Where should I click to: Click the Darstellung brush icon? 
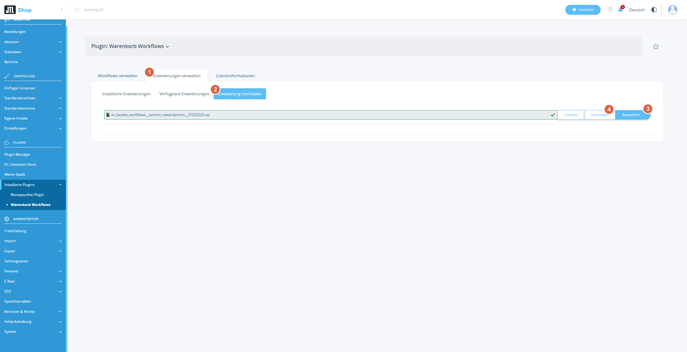(7, 76)
